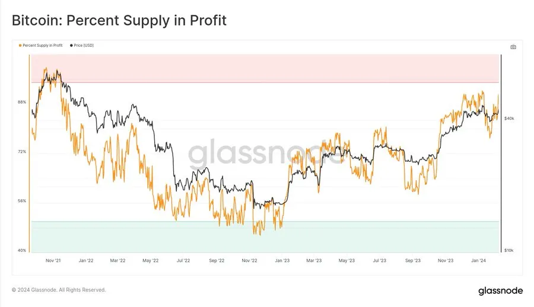Click the © 2024 Glassnode copyright text
Screen dimensions: 534x307
(59, 290)
